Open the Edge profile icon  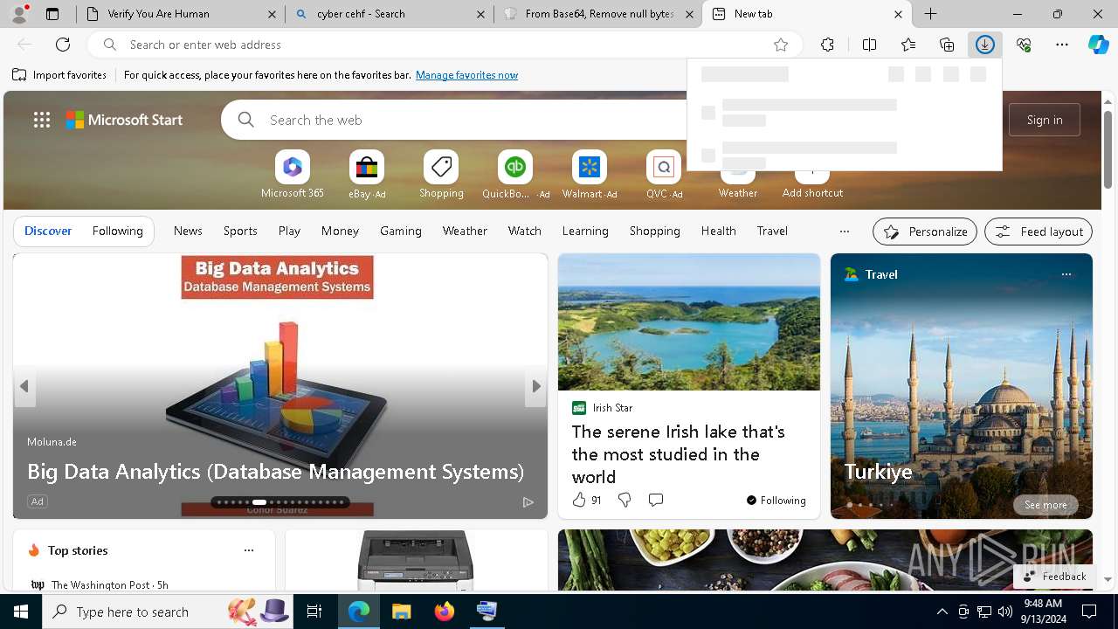click(19, 14)
